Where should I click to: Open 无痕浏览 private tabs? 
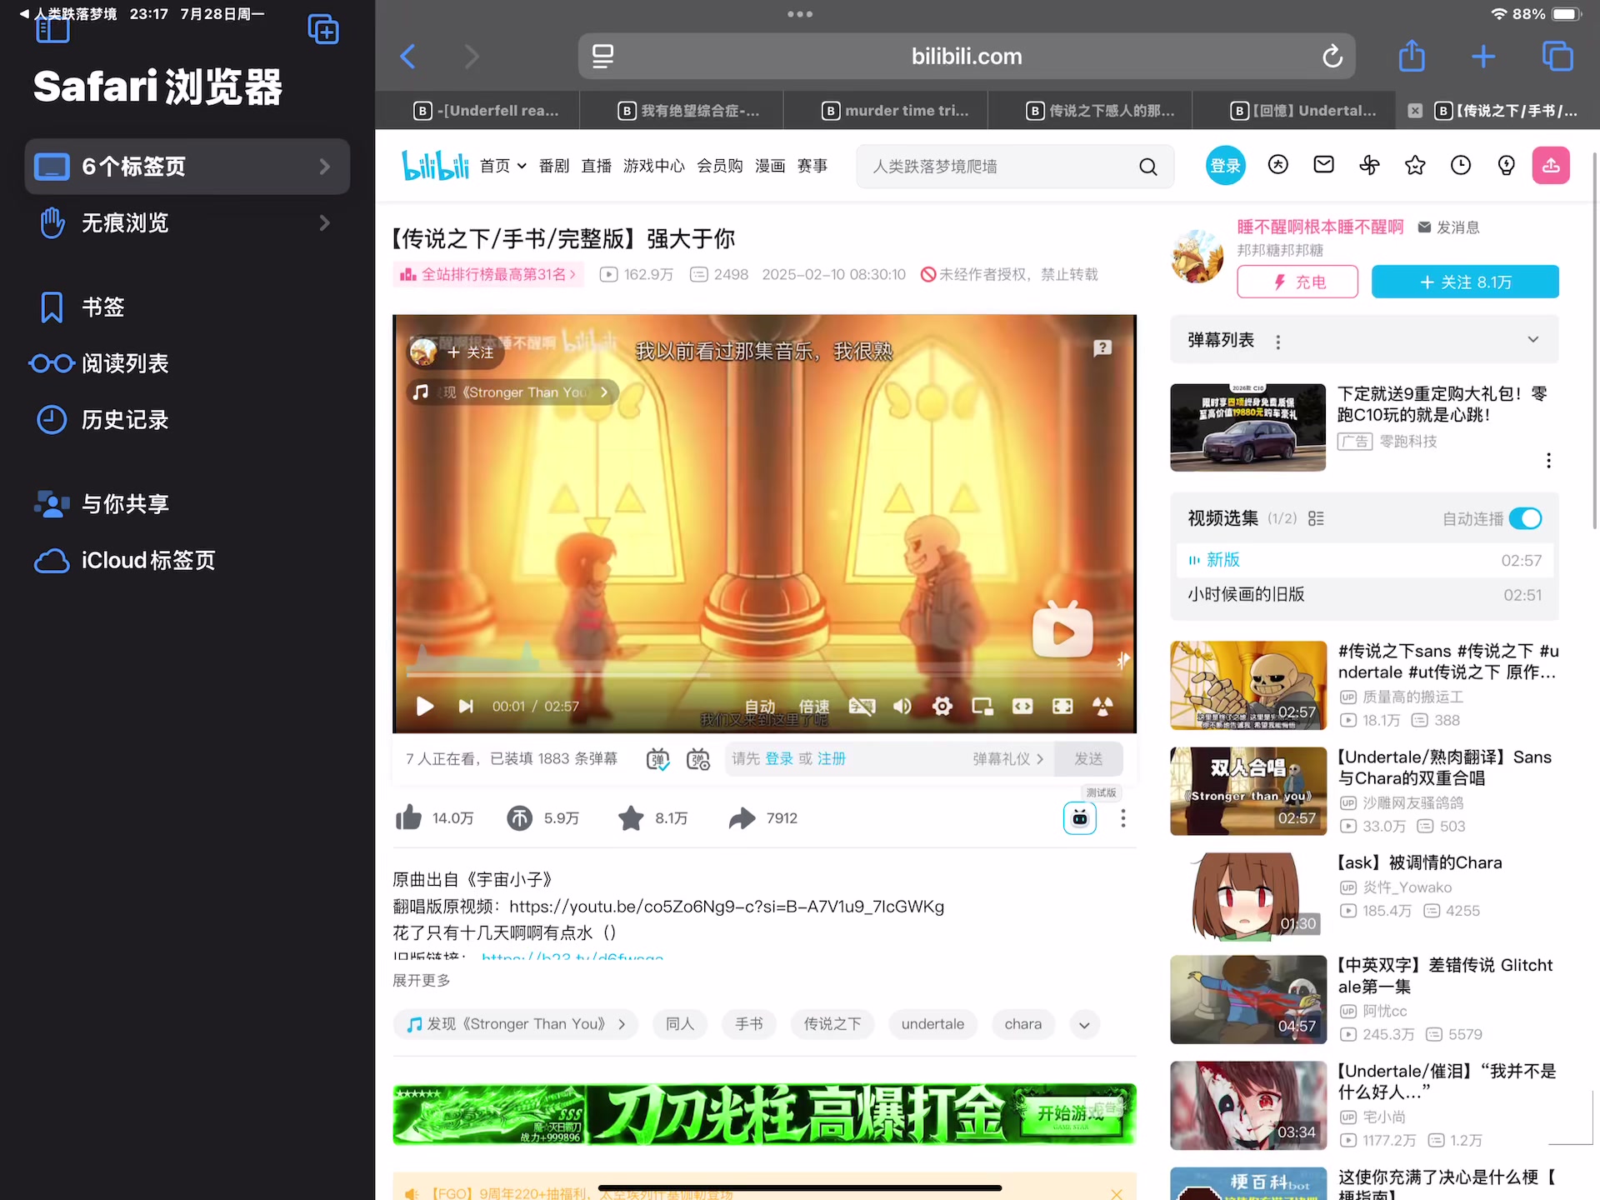click(x=187, y=222)
